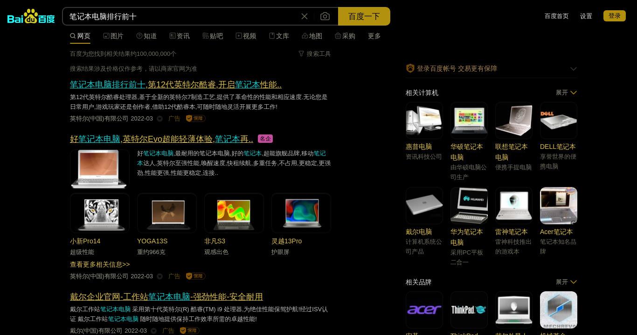Open the MECHREVO brand logo
Image resolution: width=637 pixels, height=335 pixels.
[559, 310]
